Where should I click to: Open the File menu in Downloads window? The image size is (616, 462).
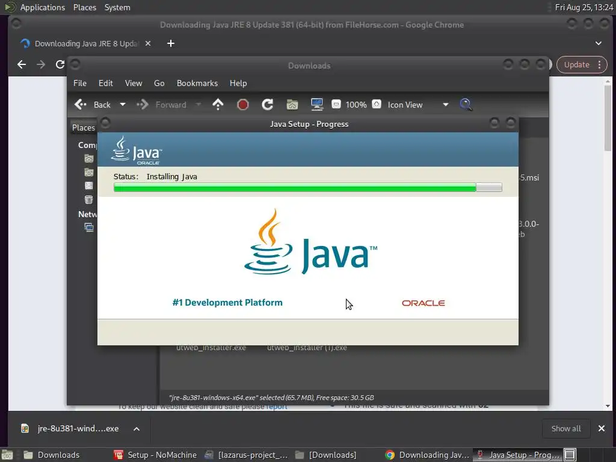coord(80,83)
